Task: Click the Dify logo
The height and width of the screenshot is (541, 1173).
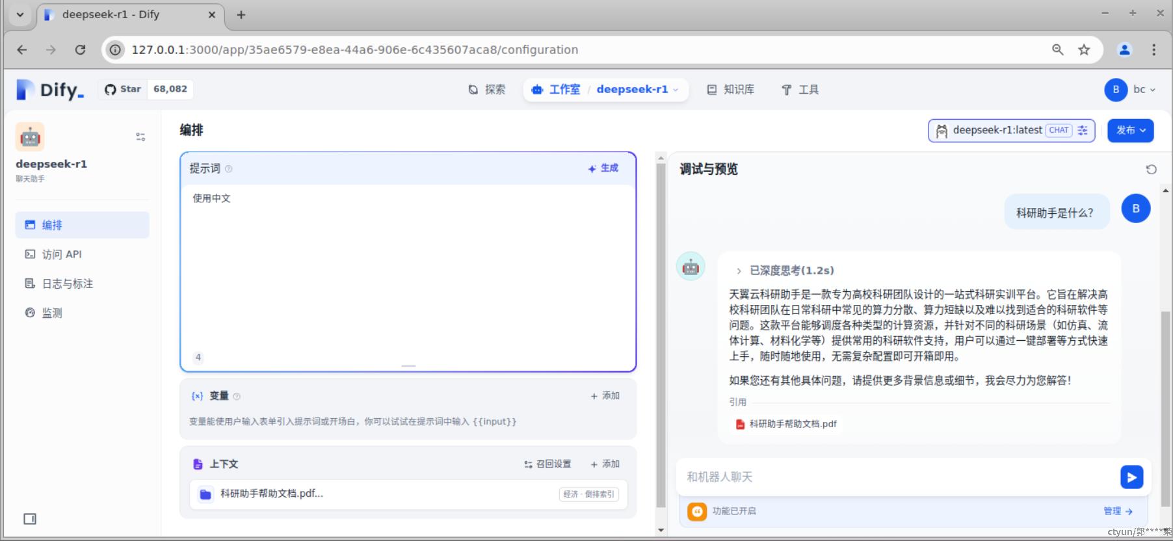Action: click(50, 90)
